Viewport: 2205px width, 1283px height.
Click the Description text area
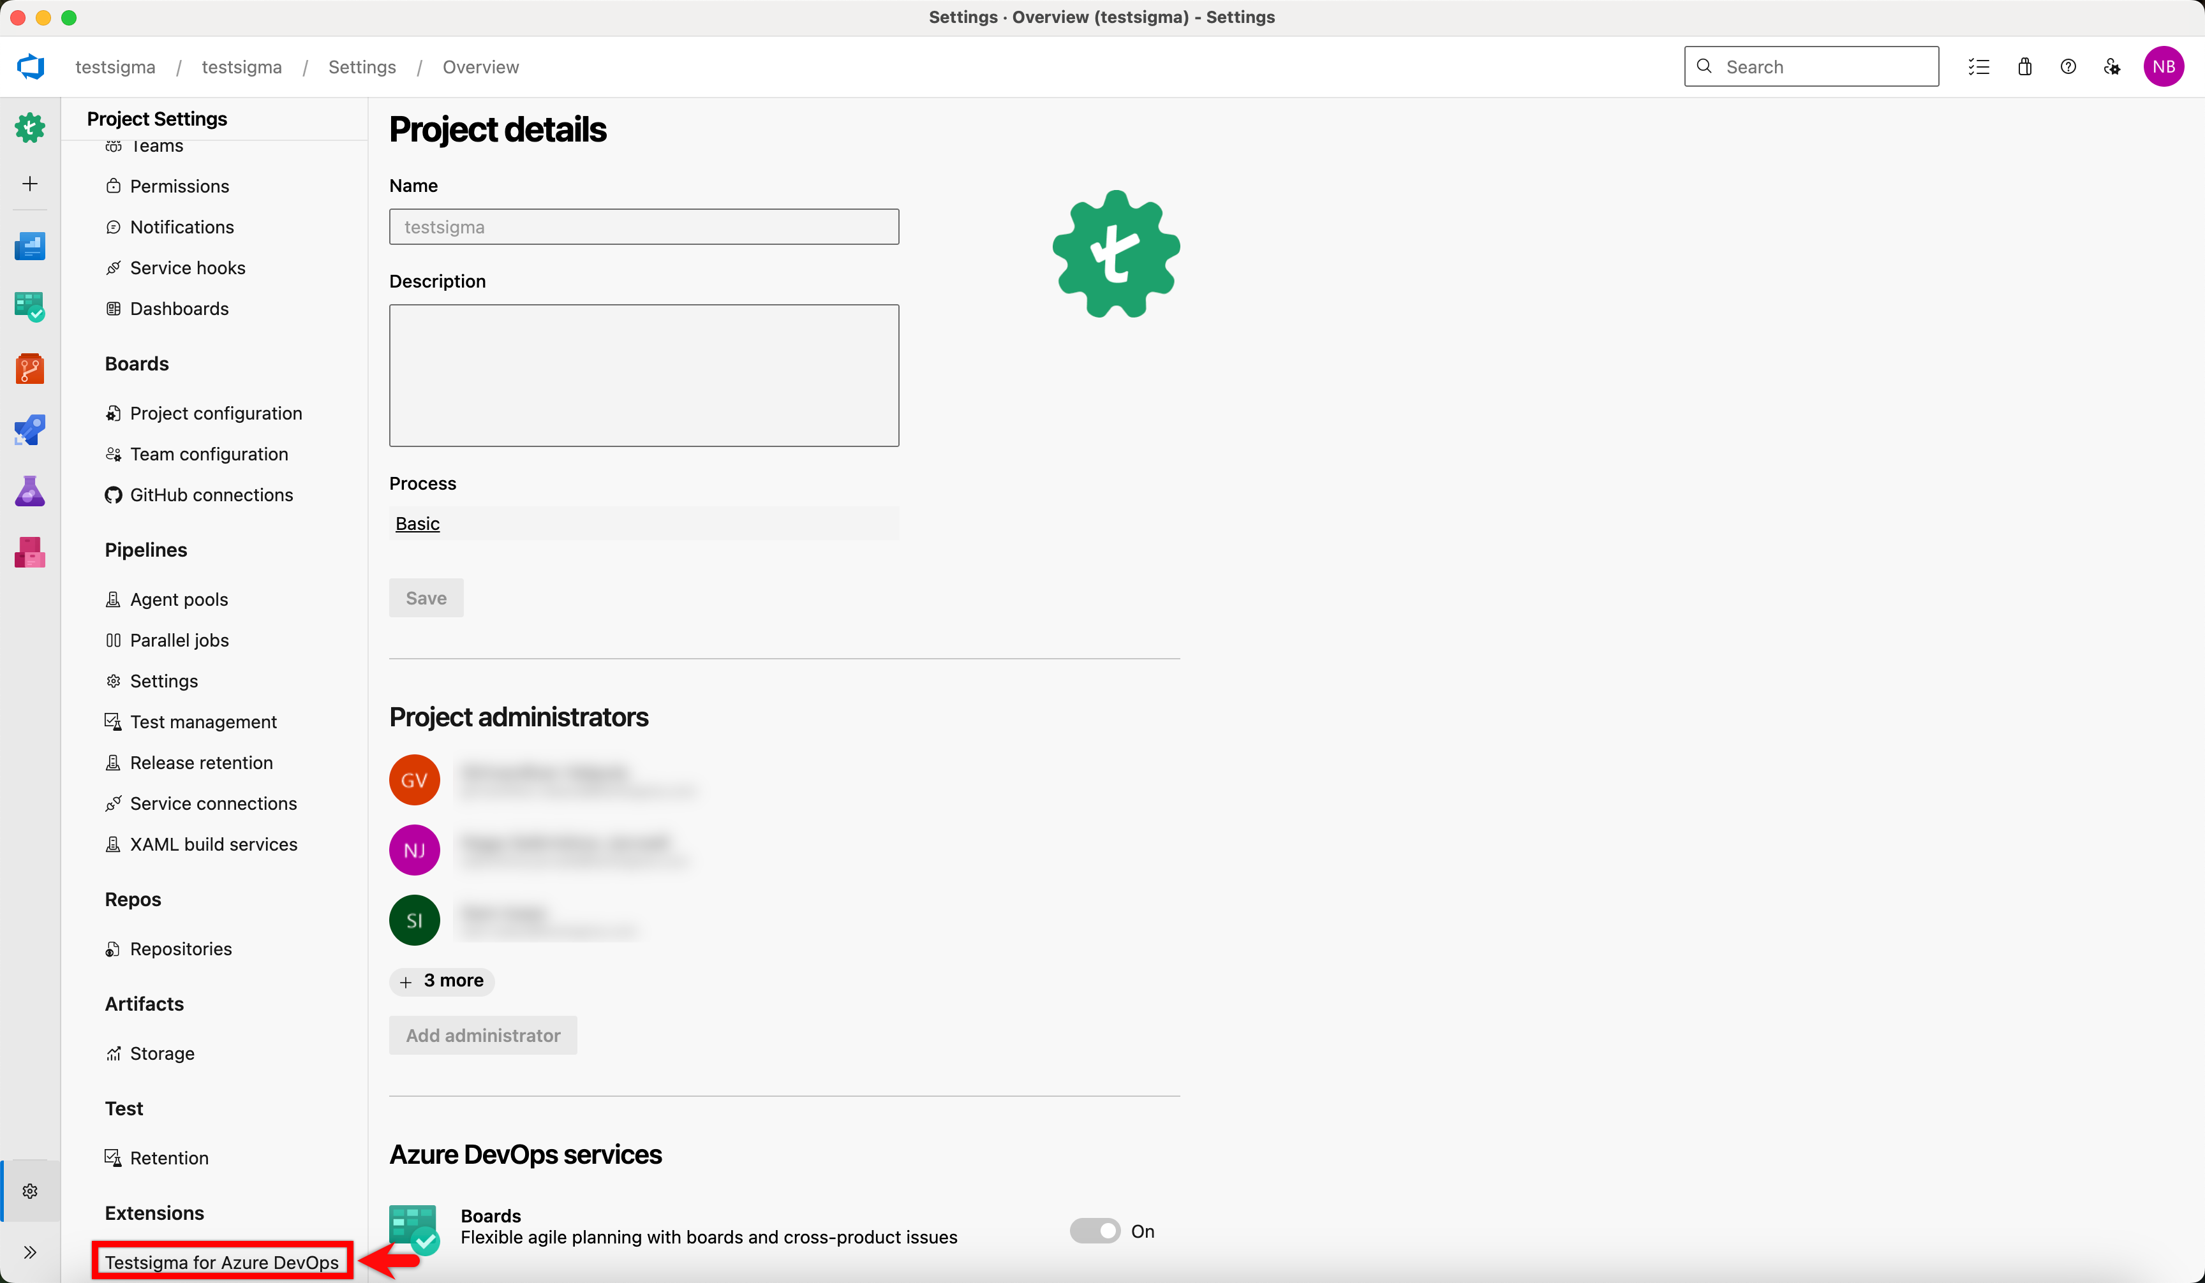click(644, 375)
